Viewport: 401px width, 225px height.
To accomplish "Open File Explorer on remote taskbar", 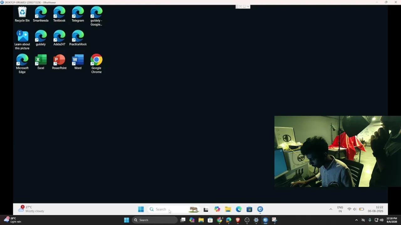I will pyautogui.click(x=228, y=209).
